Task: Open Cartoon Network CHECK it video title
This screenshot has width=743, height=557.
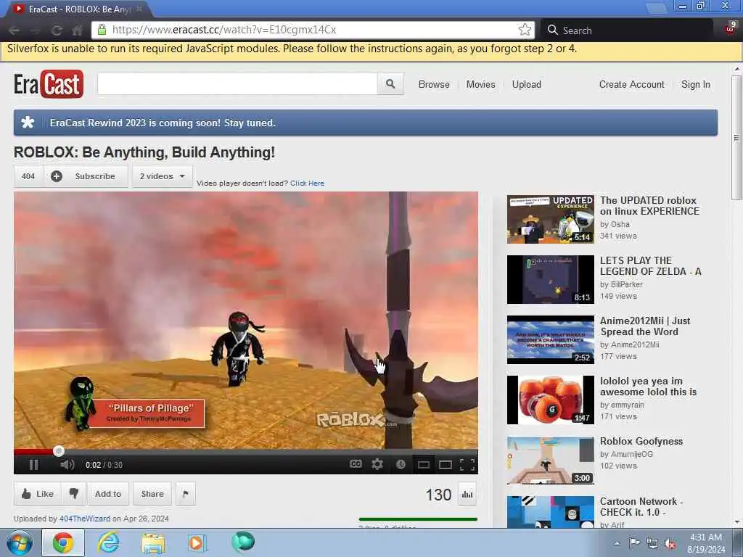Action: tap(641, 507)
